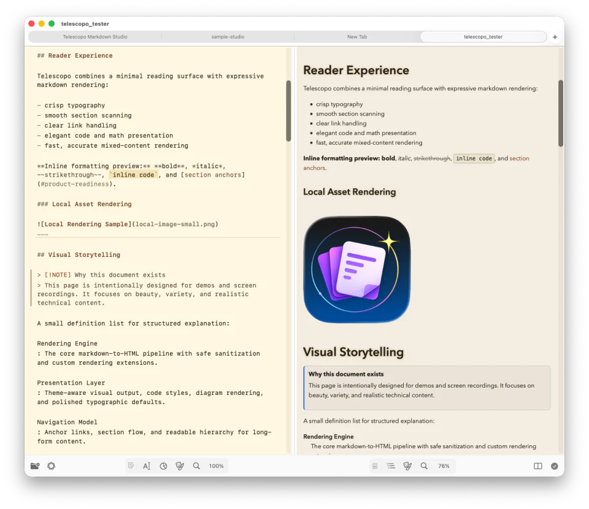Open the preview 76% zoom control

click(444, 466)
